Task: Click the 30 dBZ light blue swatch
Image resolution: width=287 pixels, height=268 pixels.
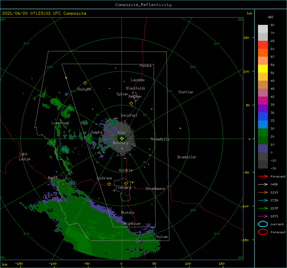Action: [263, 124]
